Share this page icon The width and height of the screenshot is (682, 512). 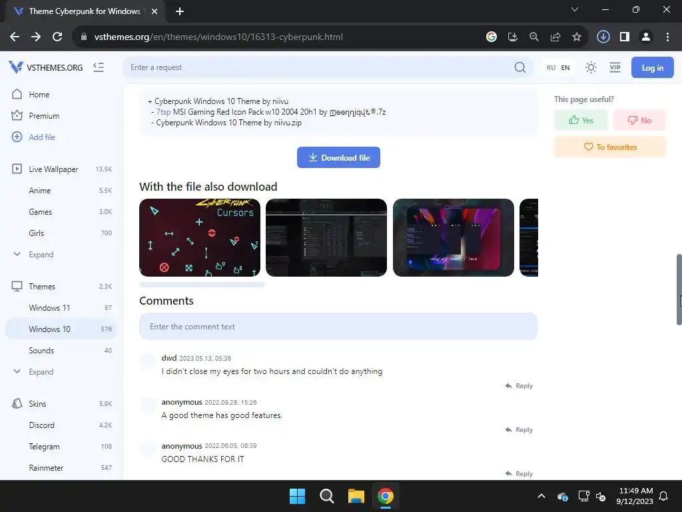555,37
